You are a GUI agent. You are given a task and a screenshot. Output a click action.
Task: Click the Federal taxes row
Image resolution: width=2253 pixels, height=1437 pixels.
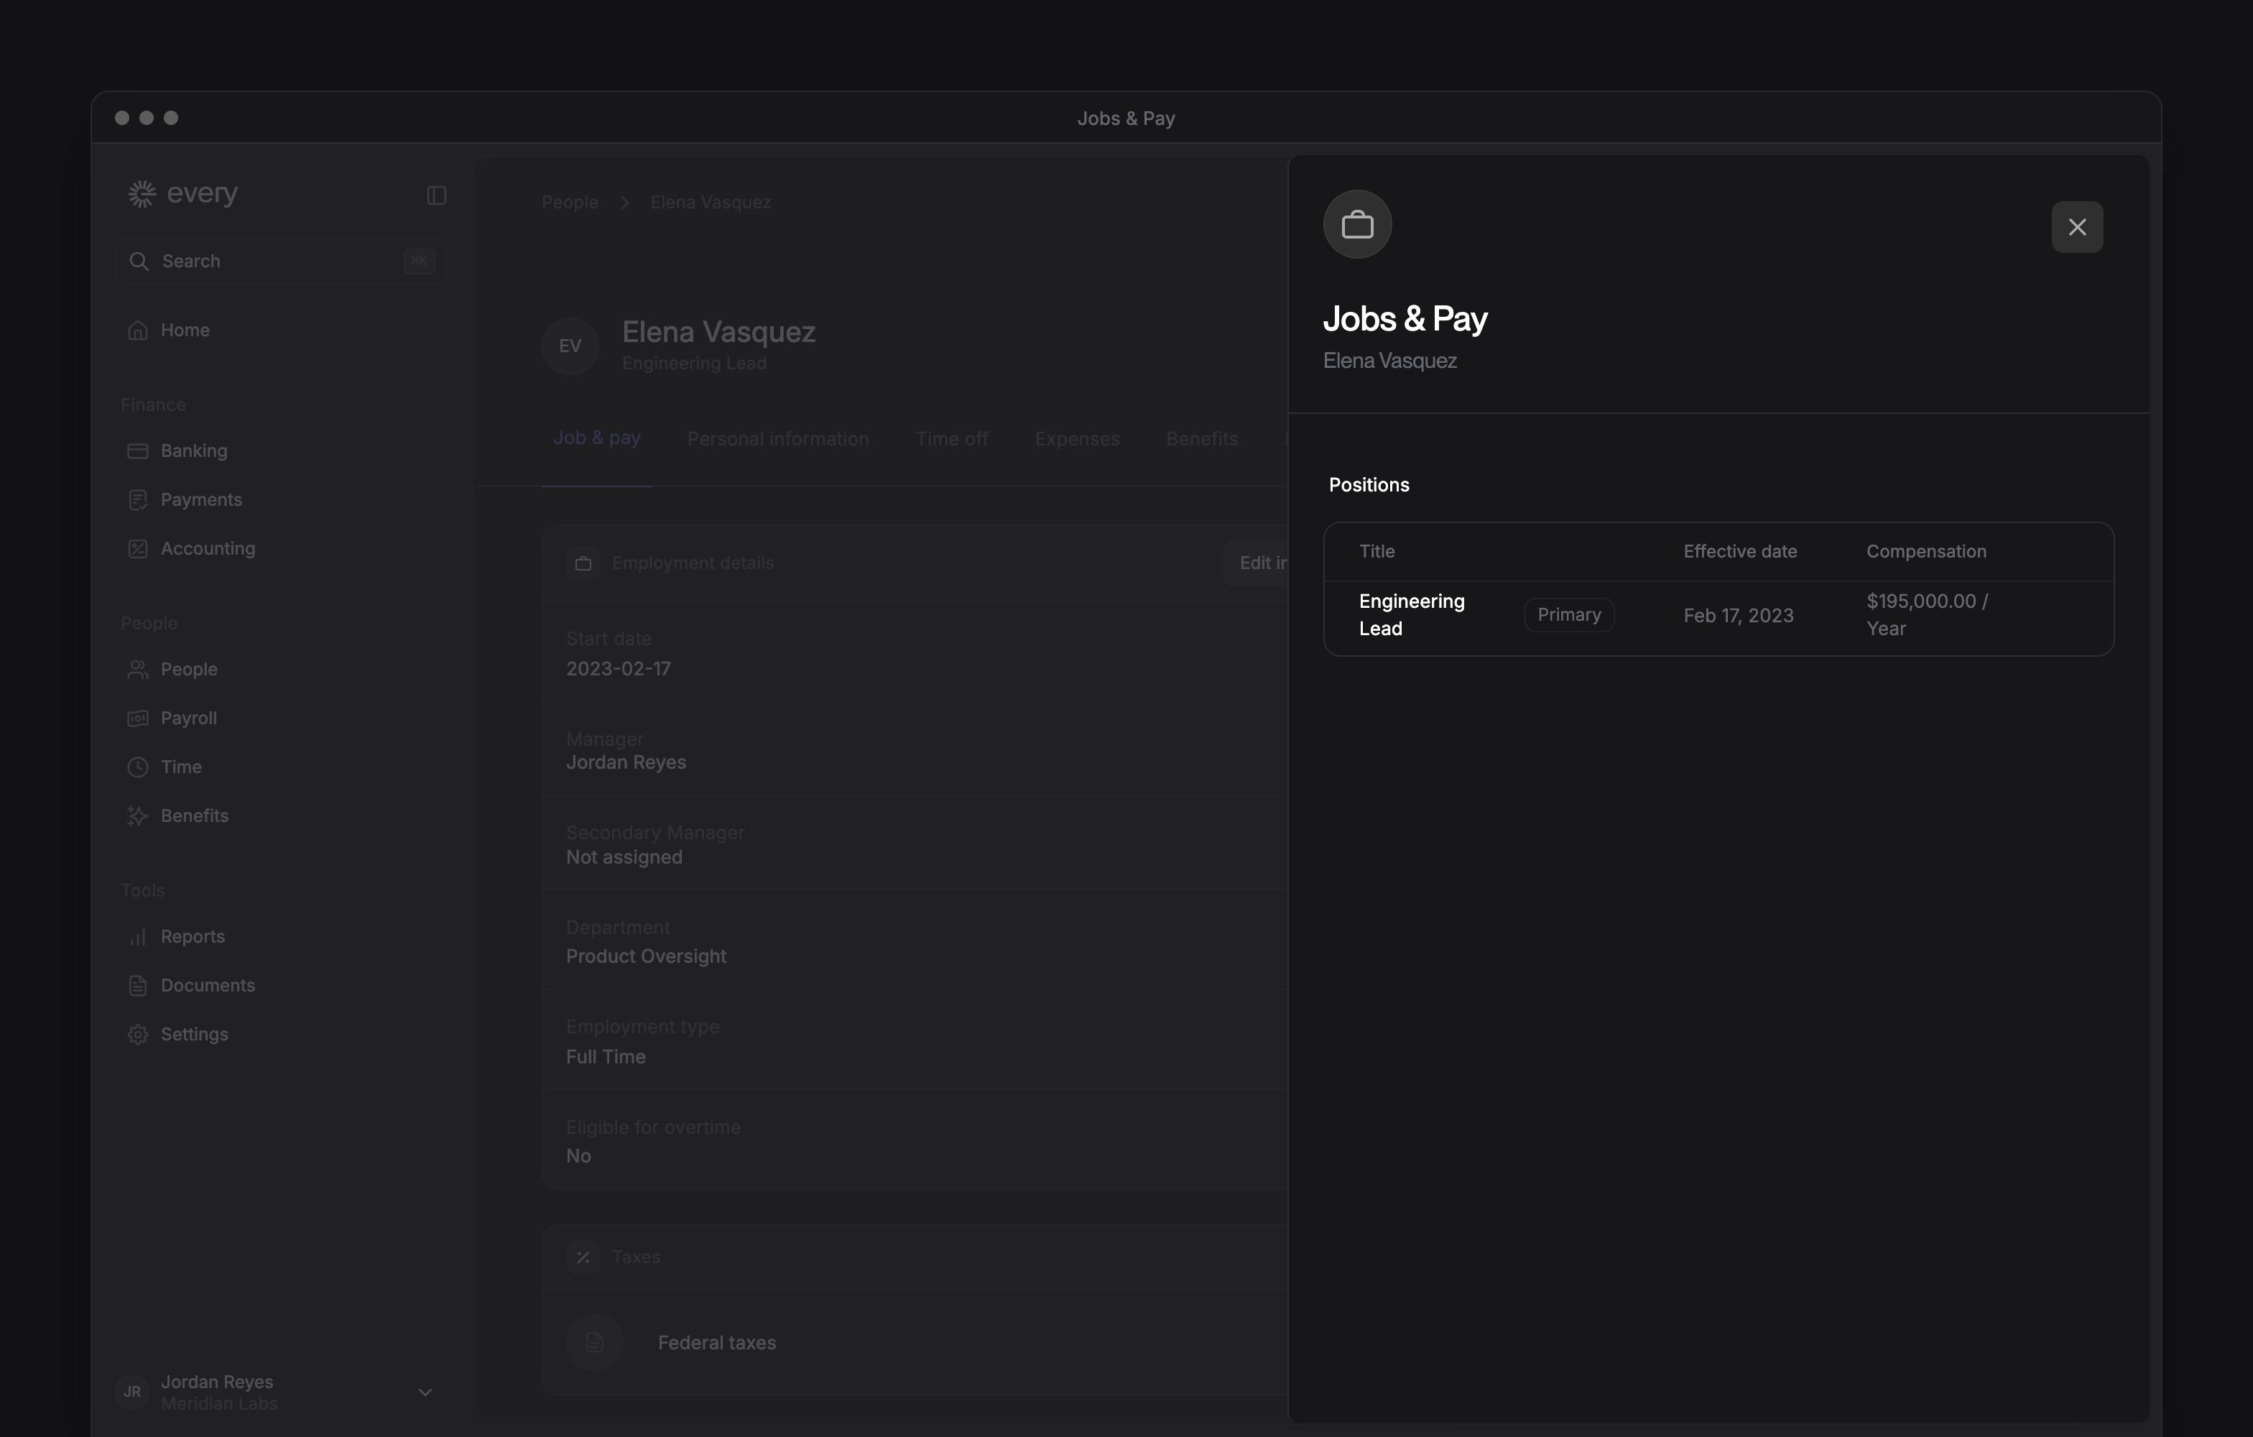click(915, 1342)
